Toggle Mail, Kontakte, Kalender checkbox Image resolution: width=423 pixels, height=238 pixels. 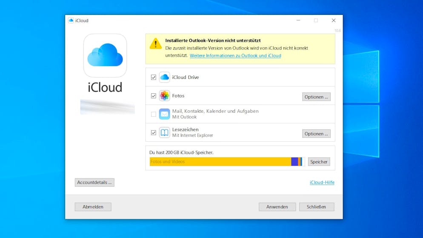tap(154, 114)
